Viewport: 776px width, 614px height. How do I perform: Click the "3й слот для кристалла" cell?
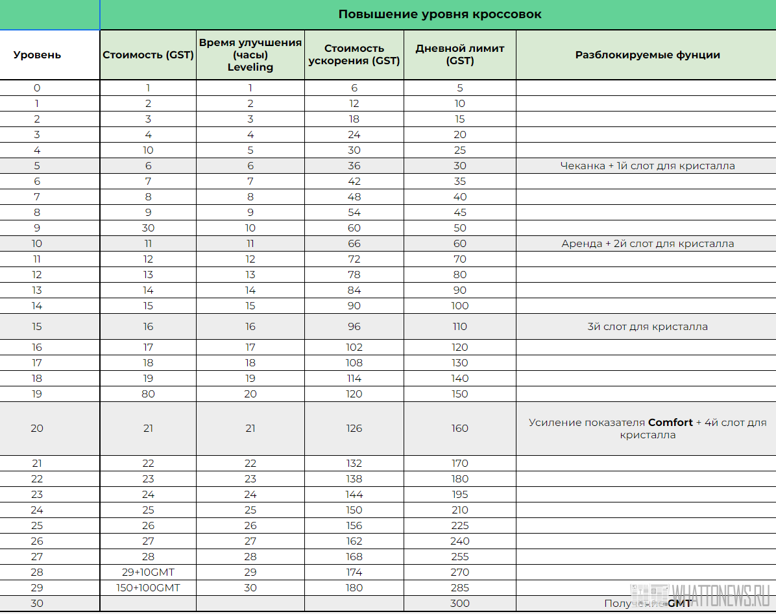click(x=648, y=326)
